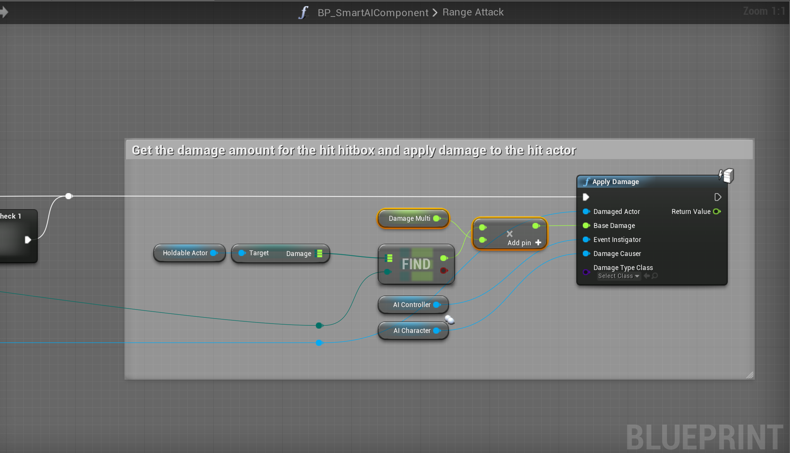Click the Apply Damage authority-only server icon
This screenshot has width=790, height=453.
point(727,175)
